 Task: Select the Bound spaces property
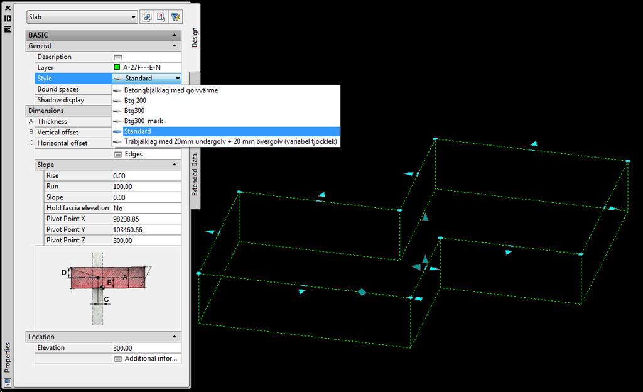pyautogui.click(x=73, y=89)
